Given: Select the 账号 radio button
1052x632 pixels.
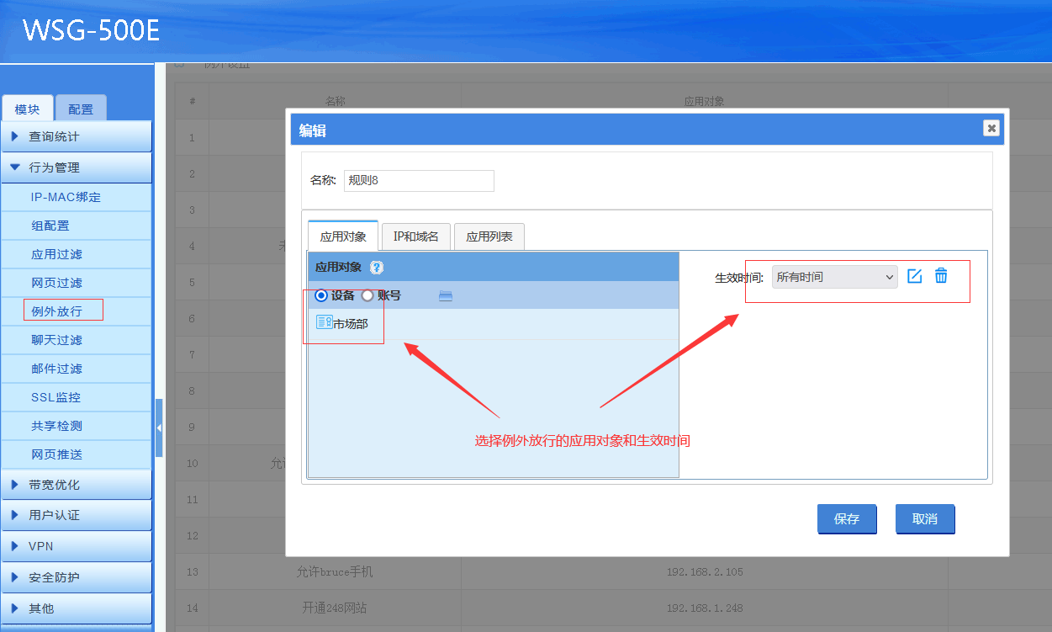Looking at the screenshot, I should point(367,295).
